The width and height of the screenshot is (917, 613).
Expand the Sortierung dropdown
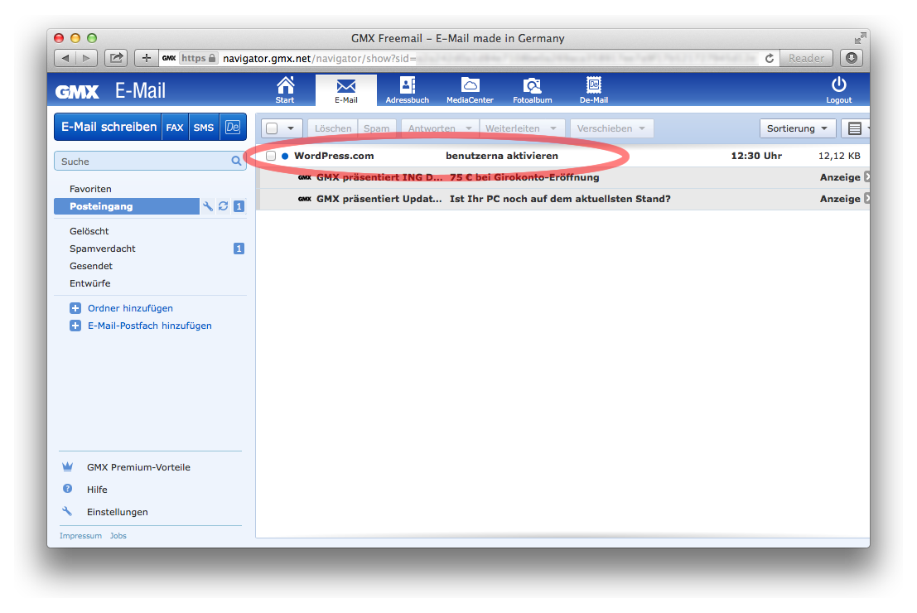[x=797, y=128]
